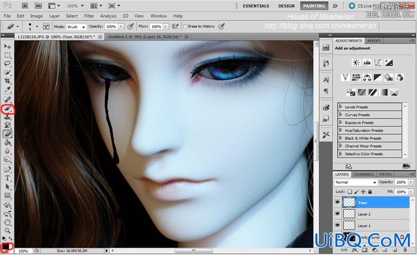Select the History Brush tool
This screenshot has width=417, height=255.
point(7,125)
